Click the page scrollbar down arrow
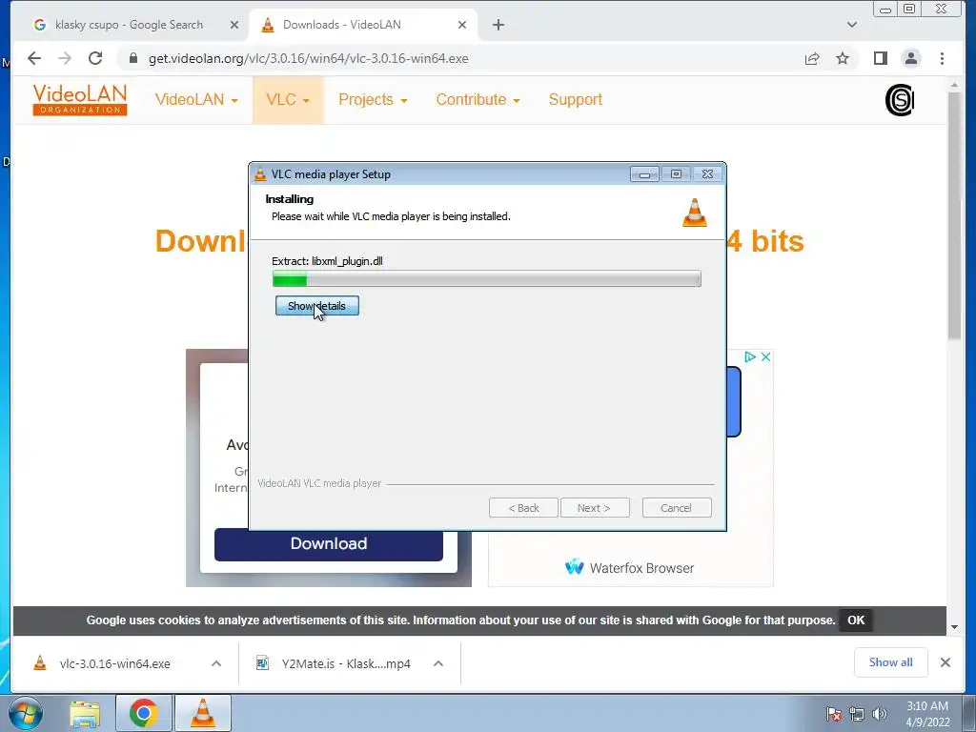Screen dimensions: 976x732 click(x=955, y=627)
